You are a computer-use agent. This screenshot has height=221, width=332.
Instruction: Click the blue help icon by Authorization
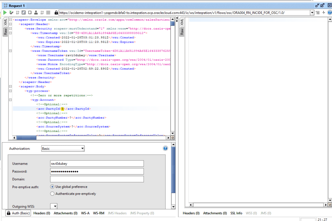pyautogui.click(x=166, y=148)
